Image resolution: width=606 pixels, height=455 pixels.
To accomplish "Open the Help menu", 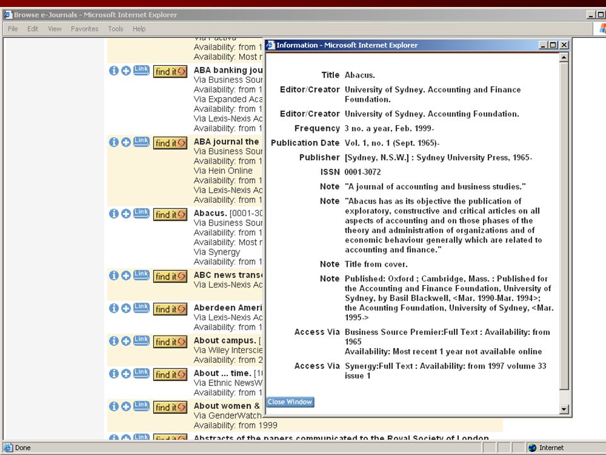I will coord(139,28).
